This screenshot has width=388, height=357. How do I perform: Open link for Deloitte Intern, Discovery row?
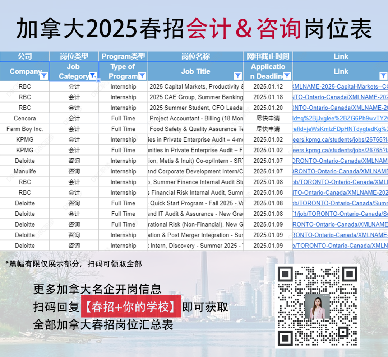click(x=340, y=246)
